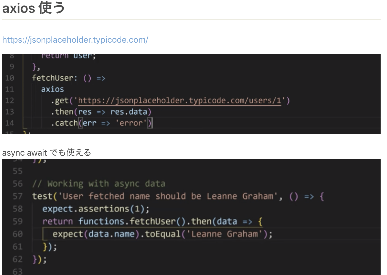Image resolution: width=387 pixels, height=275 pixels.
Task: Click the 'expect.assertions(1);' code line
Action: pos(96,209)
